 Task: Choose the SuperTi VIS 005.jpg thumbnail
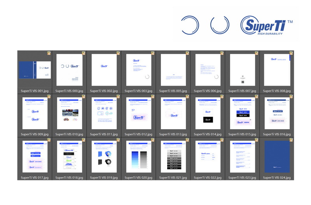pos(173,70)
